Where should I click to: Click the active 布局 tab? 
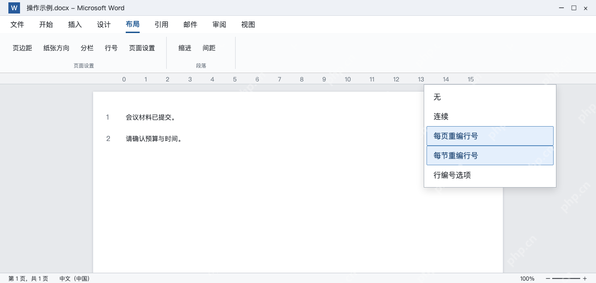click(133, 25)
